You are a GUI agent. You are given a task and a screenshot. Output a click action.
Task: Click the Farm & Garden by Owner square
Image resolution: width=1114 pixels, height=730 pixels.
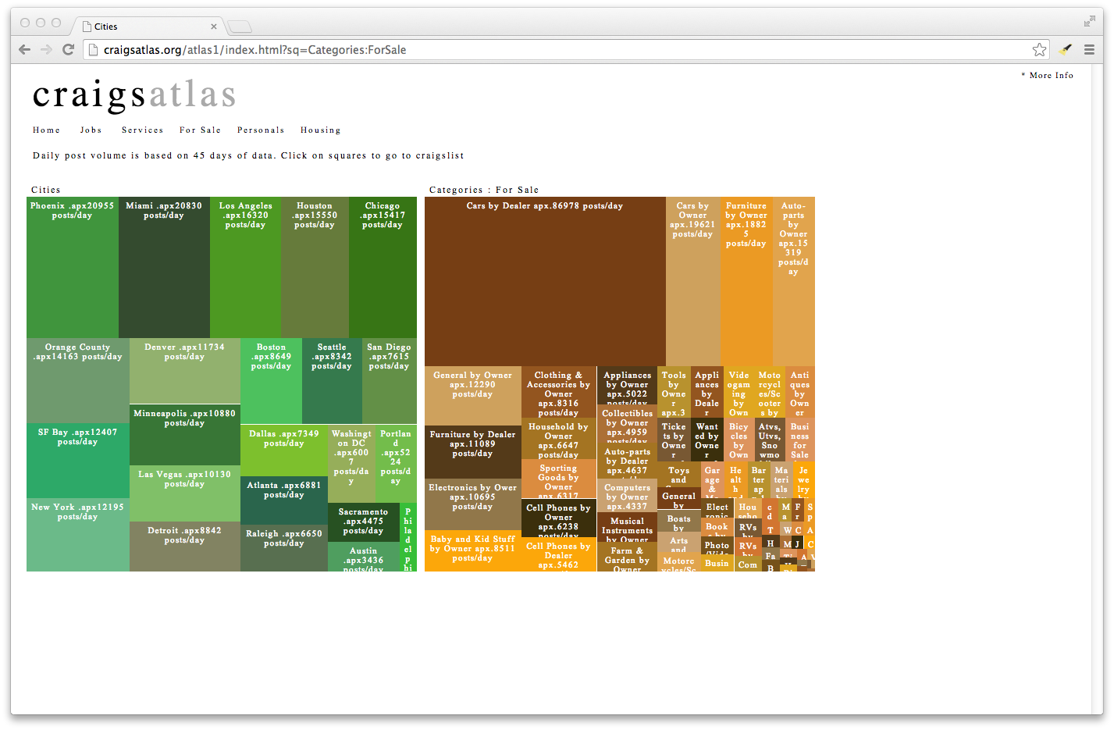pos(628,557)
